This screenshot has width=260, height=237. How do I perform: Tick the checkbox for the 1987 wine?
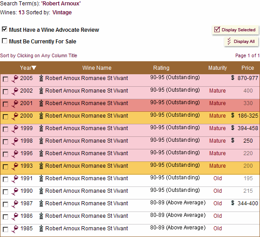click(5, 204)
